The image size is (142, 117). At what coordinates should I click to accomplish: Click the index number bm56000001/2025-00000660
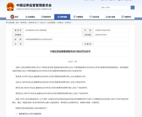[x=36, y=30]
